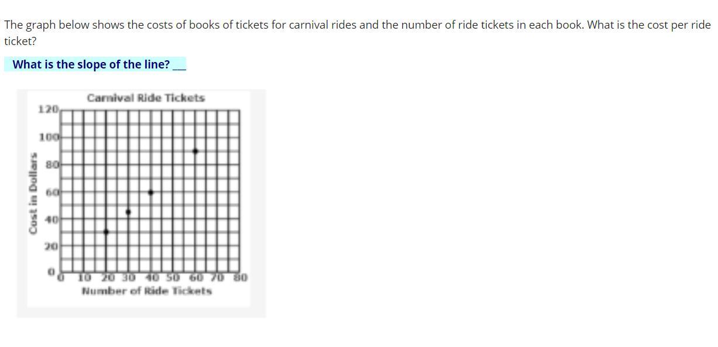The height and width of the screenshot is (347, 718).
Task: Click the 'What is the slope of the line?' prompt
Action: pyautogui.click(x=91, y=64)
